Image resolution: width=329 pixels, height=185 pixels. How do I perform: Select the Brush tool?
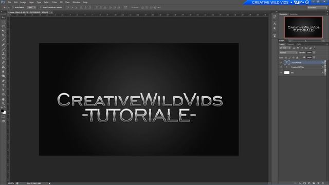coord(3,49)
